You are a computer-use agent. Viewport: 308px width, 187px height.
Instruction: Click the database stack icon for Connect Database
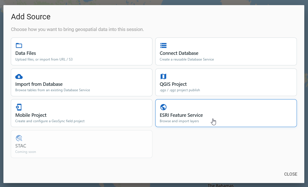[163, 45]
